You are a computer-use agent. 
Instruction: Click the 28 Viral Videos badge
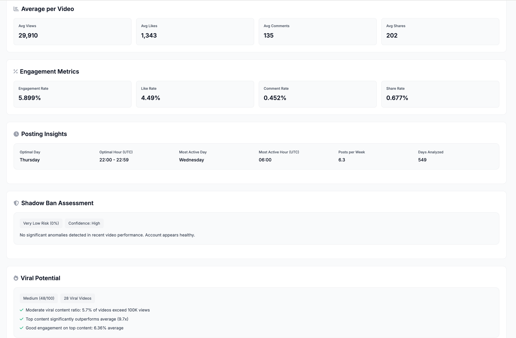(77, 298)
